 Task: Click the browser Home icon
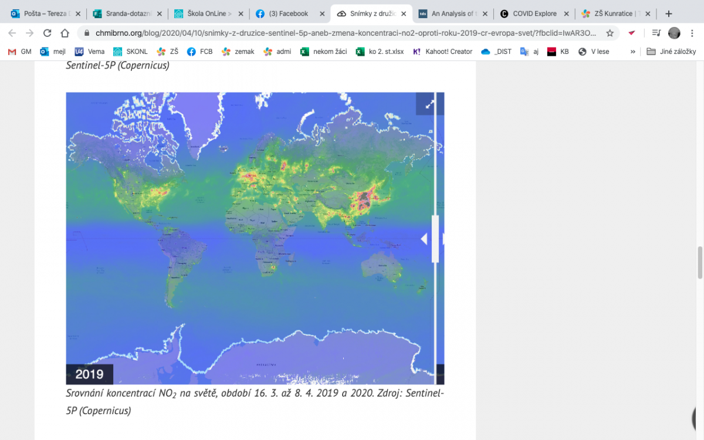65,33
